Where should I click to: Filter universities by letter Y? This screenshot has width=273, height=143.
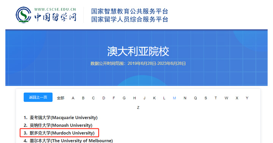(247, 98)
